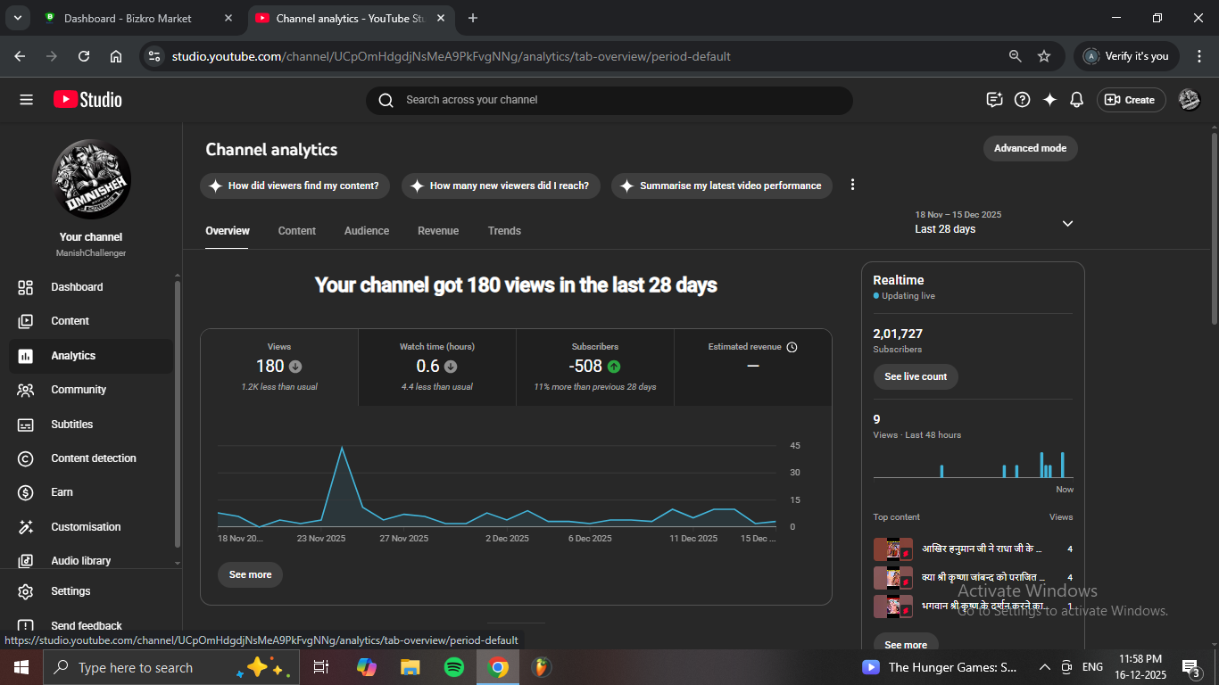
Task: Select the Watch time (hours) metric card
Action: pyautogui.click(x=437, y=367)
